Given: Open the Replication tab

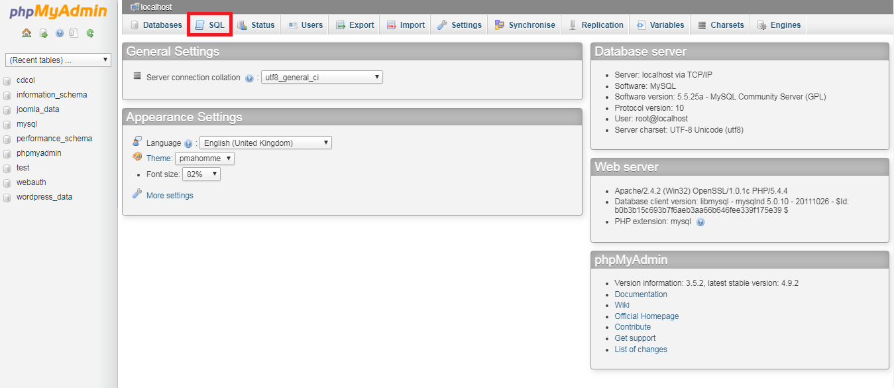Looking at the screenshot, I should point(596,25).
